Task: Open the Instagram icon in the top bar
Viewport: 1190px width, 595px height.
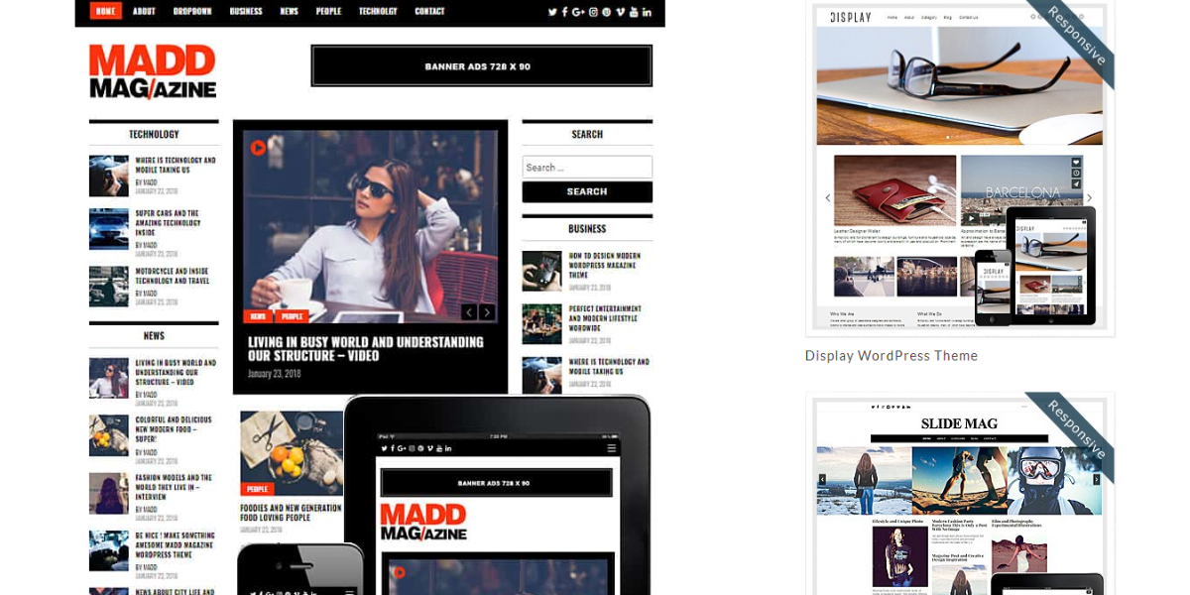Action: click(593, 12)
